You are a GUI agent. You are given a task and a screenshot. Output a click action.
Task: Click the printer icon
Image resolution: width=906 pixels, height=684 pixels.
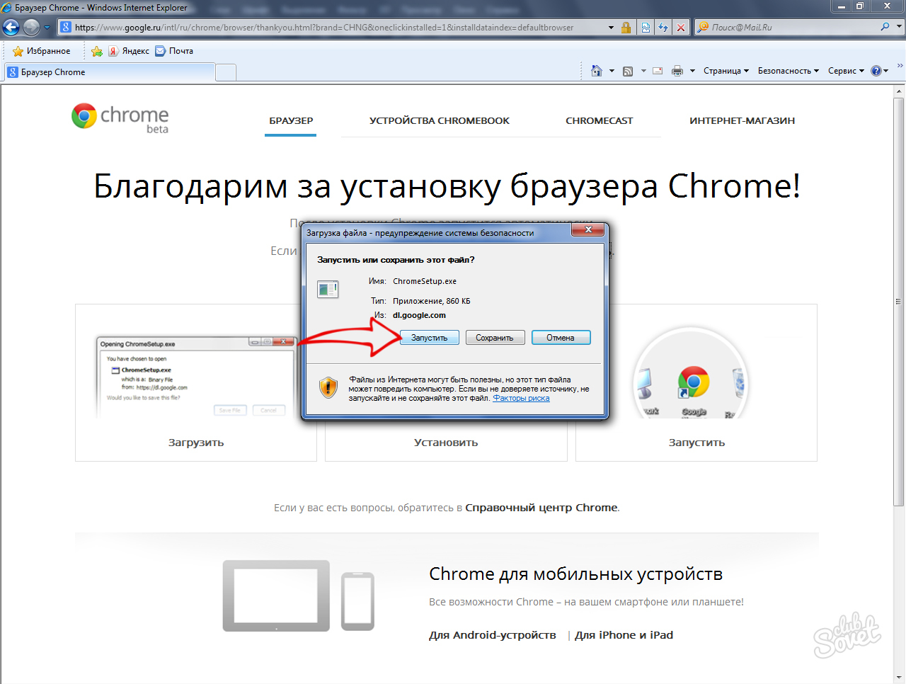[677, 71]
